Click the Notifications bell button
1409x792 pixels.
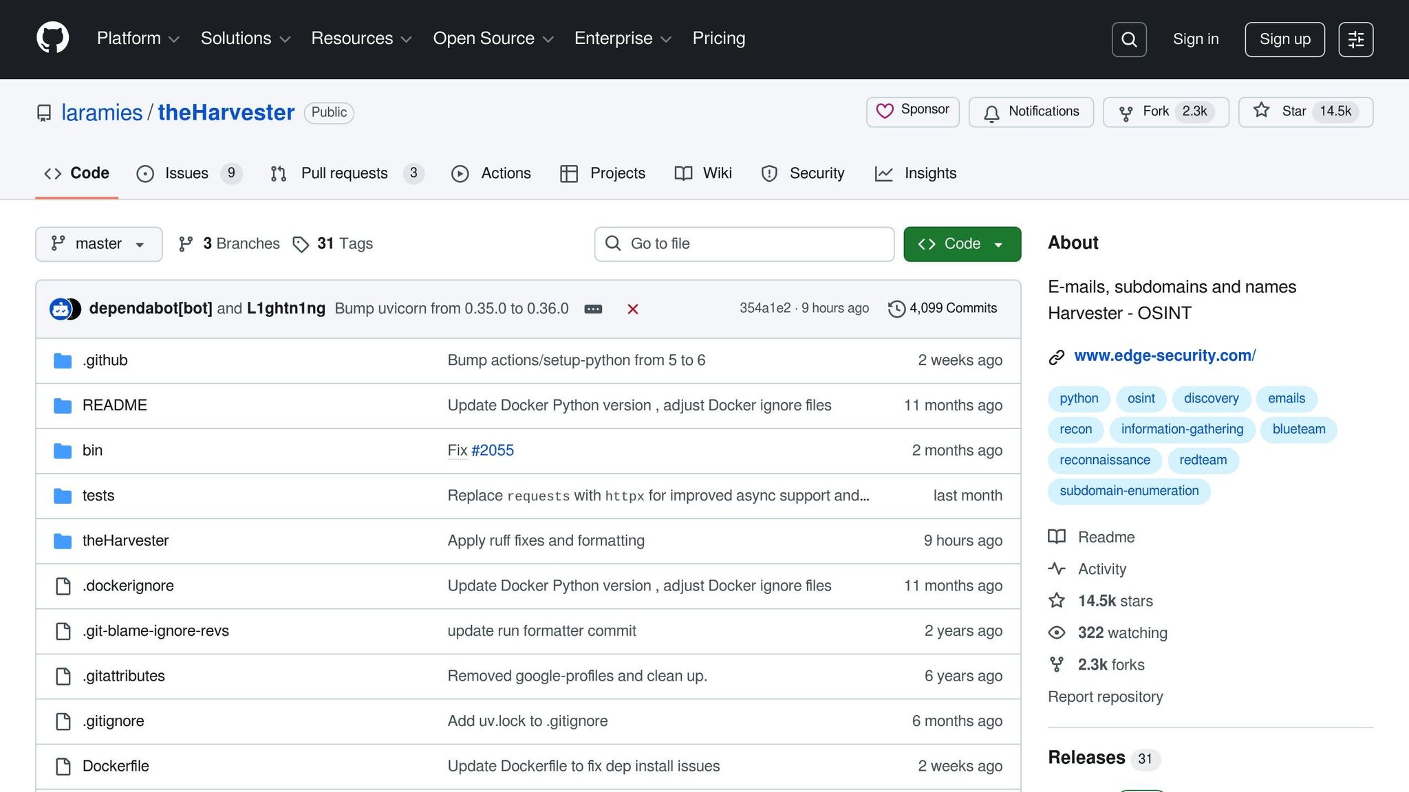[1031, 111]
